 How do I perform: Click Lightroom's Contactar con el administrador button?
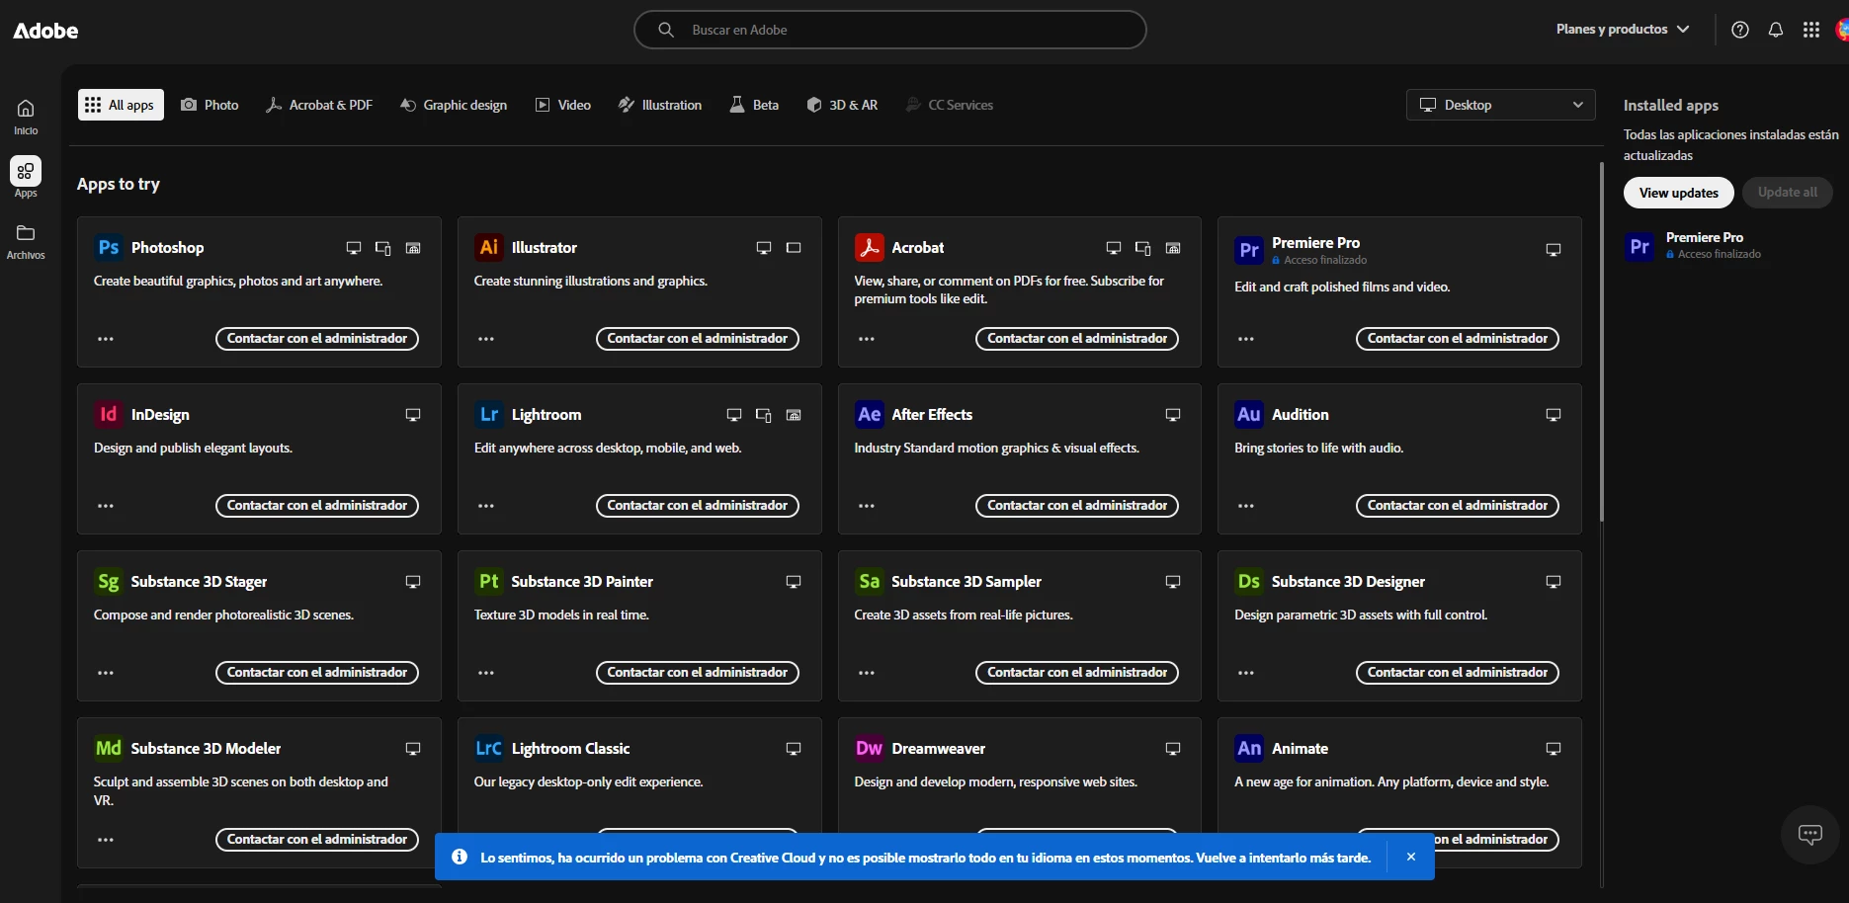click(x=697, y=506)
